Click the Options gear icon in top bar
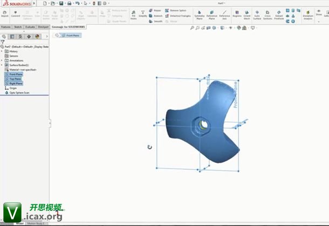 click(x=105, y=3)
